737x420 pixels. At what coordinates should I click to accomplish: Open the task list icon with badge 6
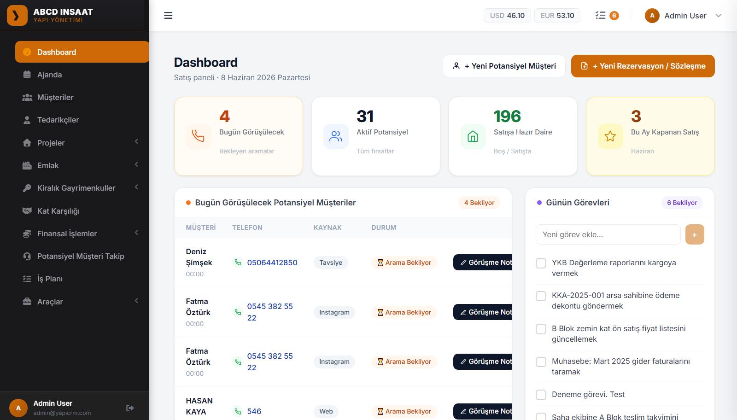(x=607, y=16)
